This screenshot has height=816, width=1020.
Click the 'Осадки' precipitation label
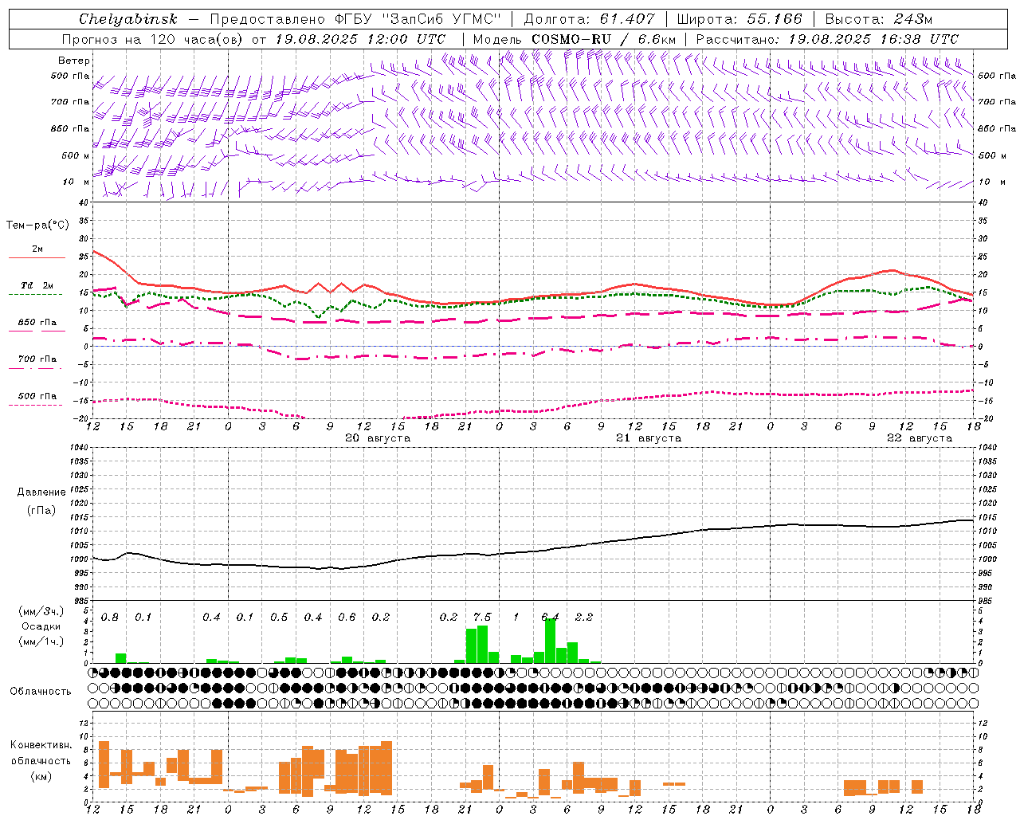tap(41, 626)
